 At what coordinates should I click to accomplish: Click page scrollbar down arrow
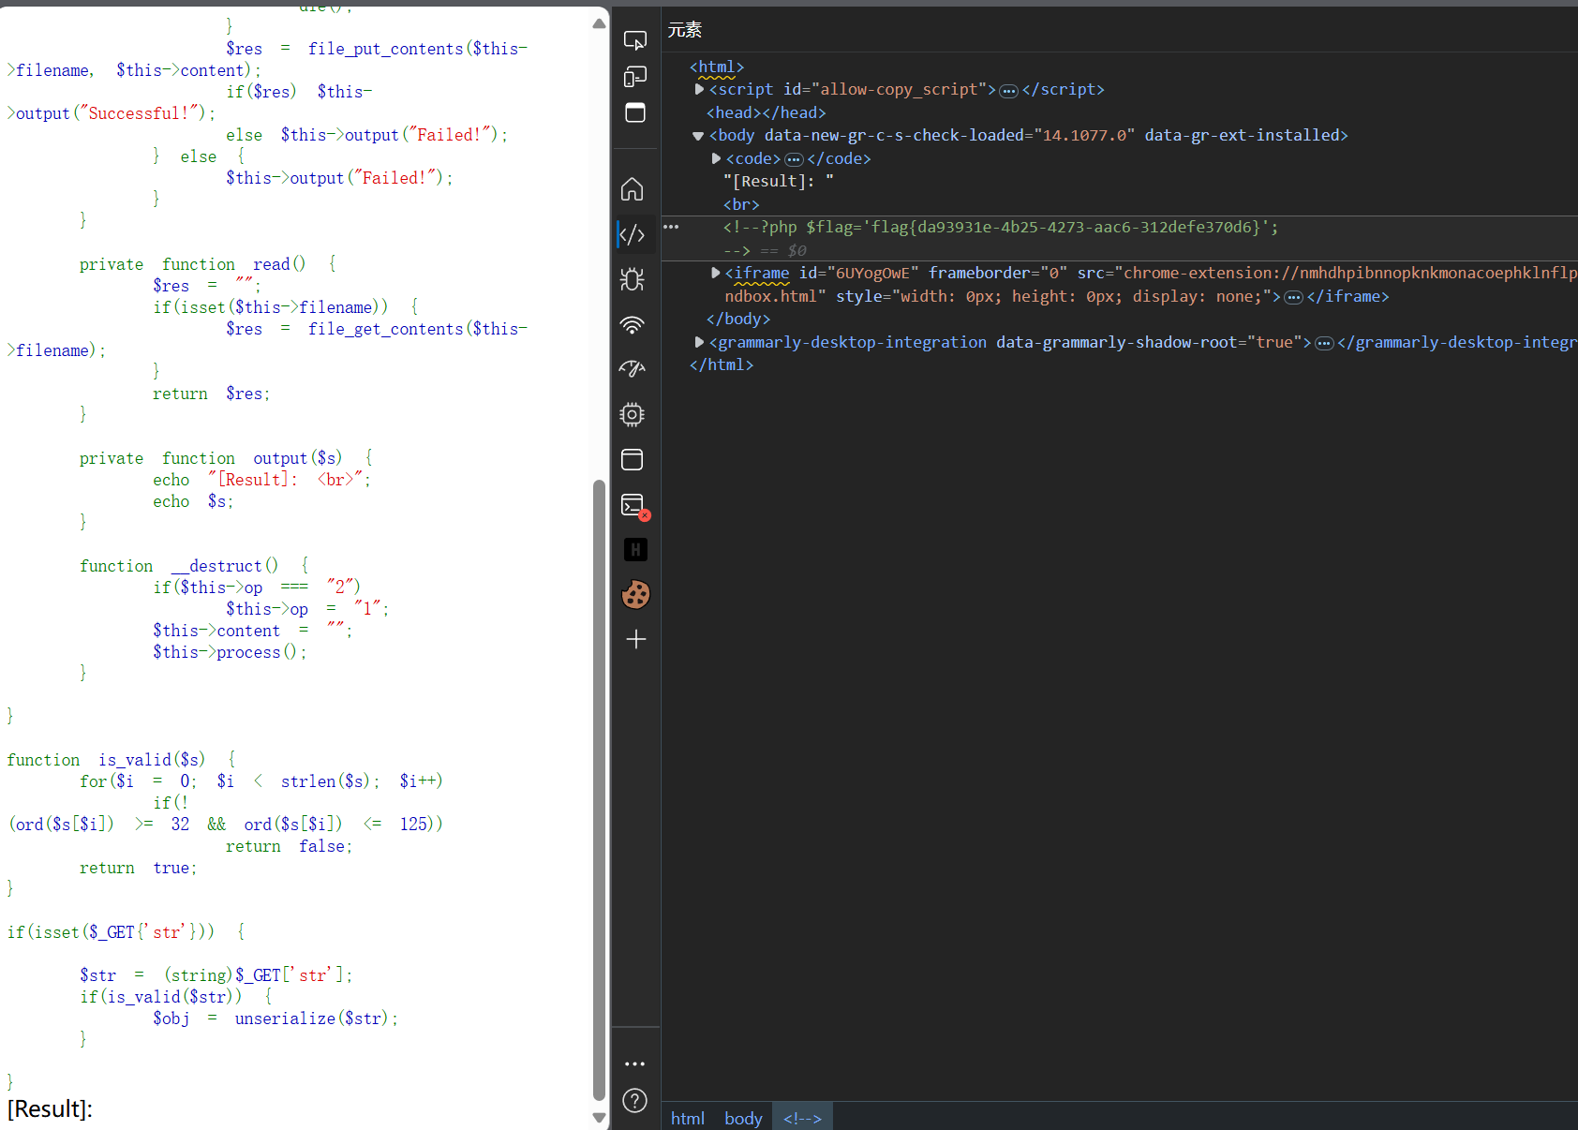(599, 1117)
